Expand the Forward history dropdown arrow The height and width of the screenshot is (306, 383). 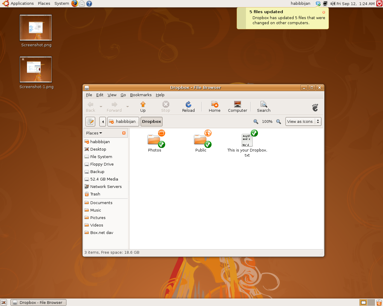pyautogui.click(x=127, y=107)
